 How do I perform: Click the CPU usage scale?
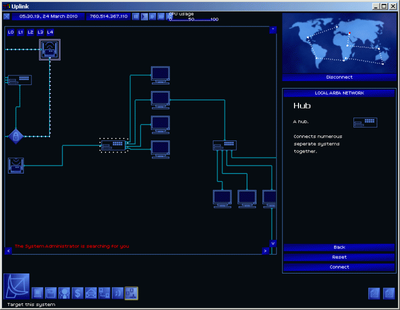pos(194,19)
